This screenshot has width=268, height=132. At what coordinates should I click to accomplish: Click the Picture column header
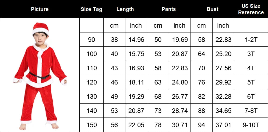point(40,9)
